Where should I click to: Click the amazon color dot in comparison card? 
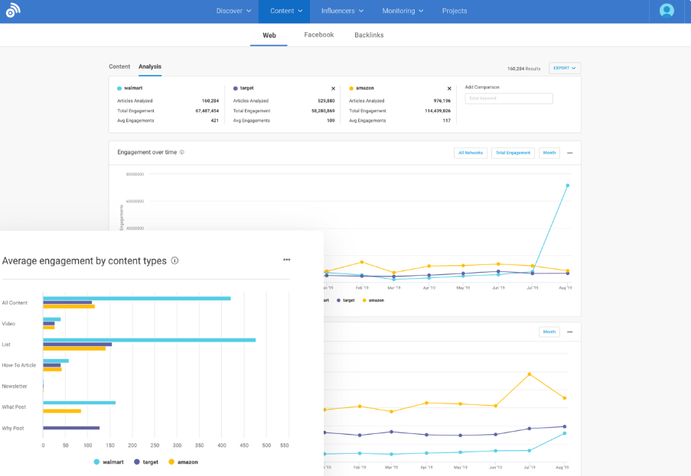351,89
